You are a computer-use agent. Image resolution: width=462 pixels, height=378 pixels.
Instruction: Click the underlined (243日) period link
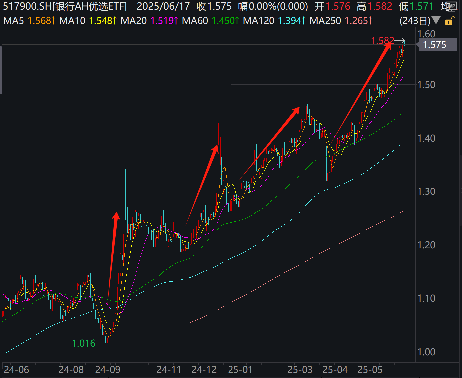(x=415, y=21)
